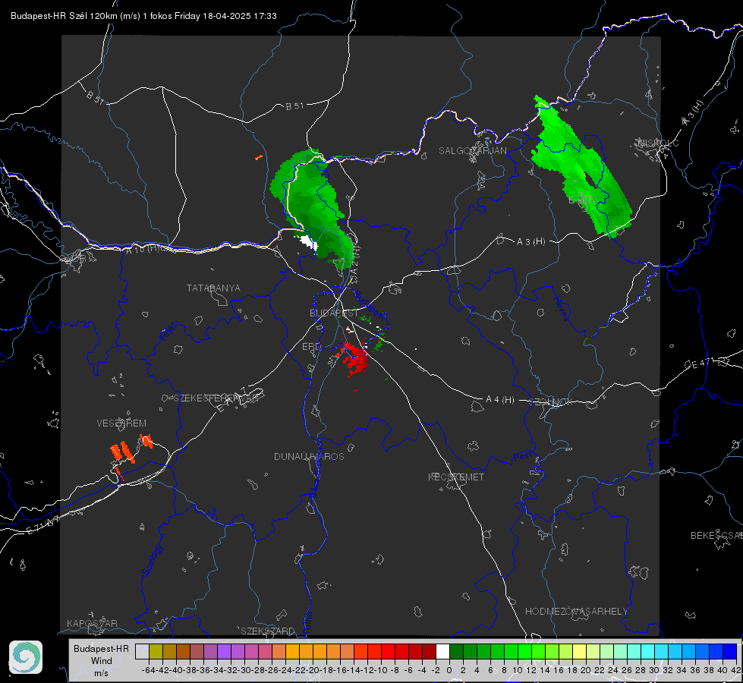Click the 'A 3 (H)' label below Salgotarjan
The image size is (743, 683).
click(530, 242)
